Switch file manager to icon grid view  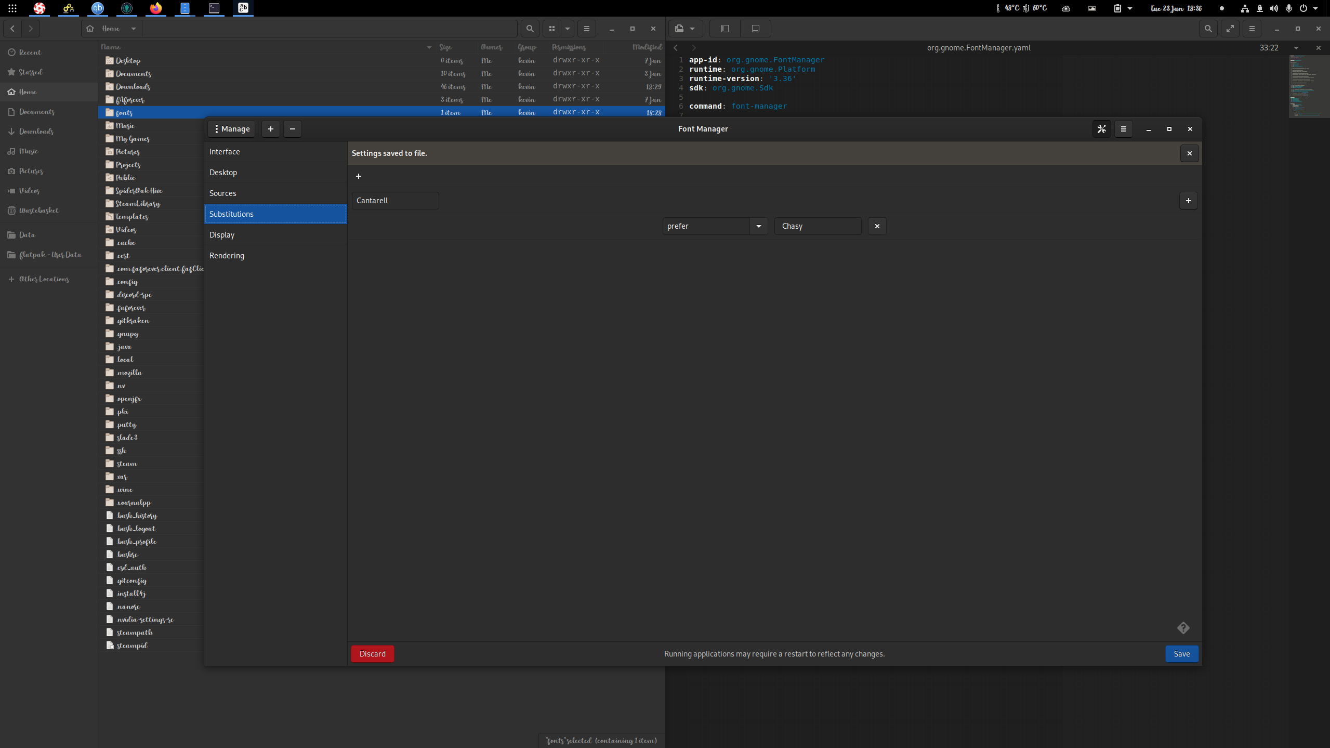[552, 29]
